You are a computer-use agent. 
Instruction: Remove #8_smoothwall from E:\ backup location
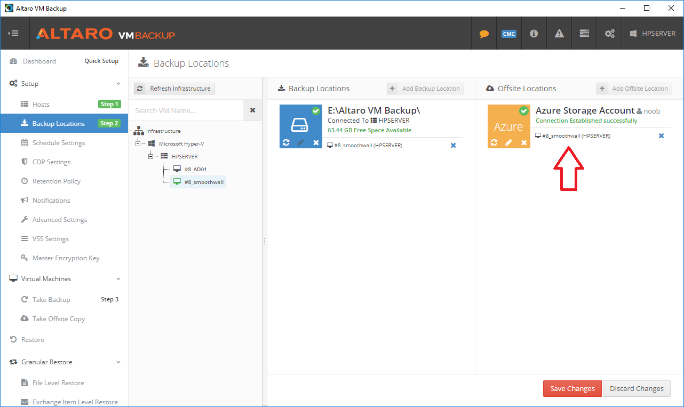pyautogui.click(x=454, y=145)
